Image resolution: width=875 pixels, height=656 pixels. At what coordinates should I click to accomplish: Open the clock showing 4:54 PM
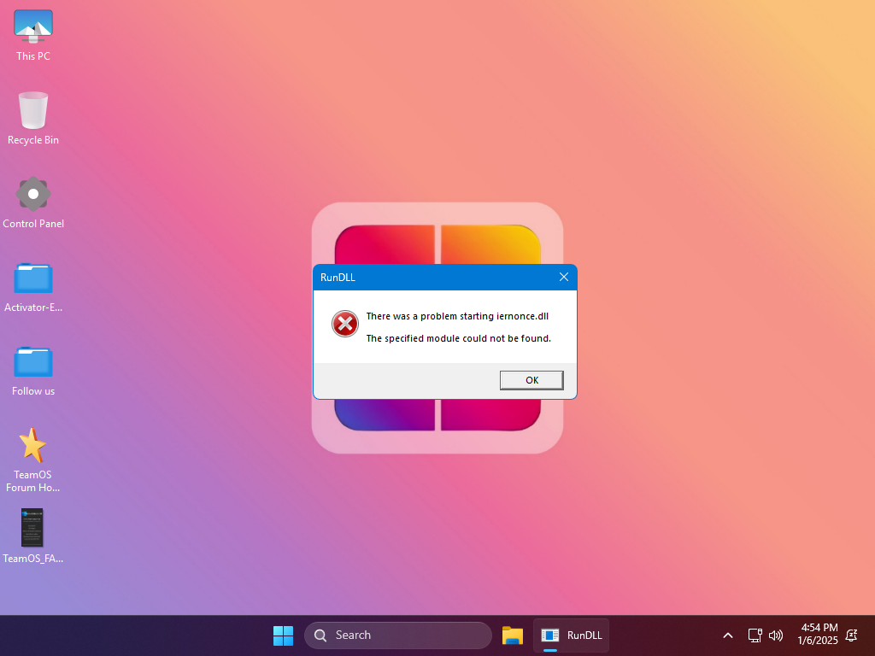click(818, 635)
